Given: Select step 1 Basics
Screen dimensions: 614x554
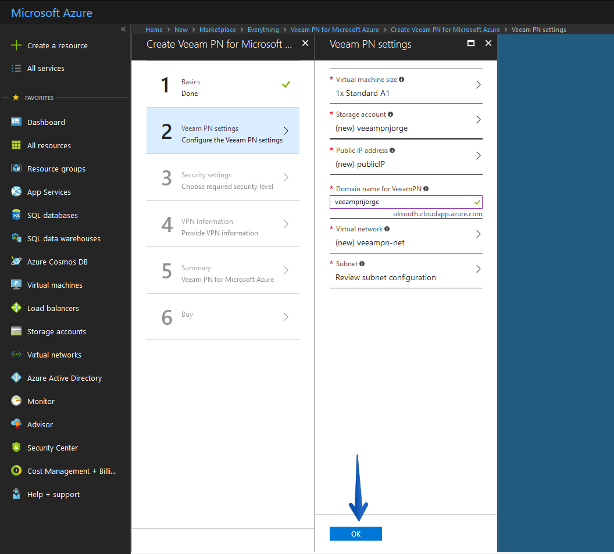Looking at the screenshot, I should 223,84.
